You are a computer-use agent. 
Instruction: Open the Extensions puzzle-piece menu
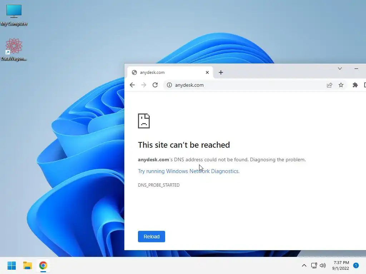355,85
